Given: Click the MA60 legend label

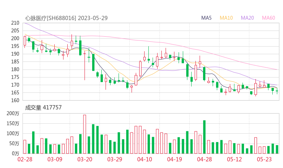Looking at the screenshot, I should [x=268, y=18].
